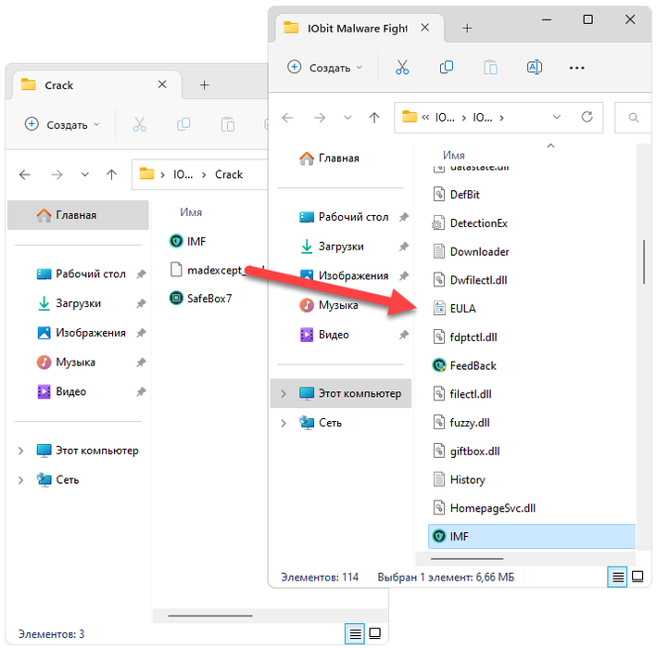
Task: Select IMF file in Crack window
Action: [x=188, y=241]
